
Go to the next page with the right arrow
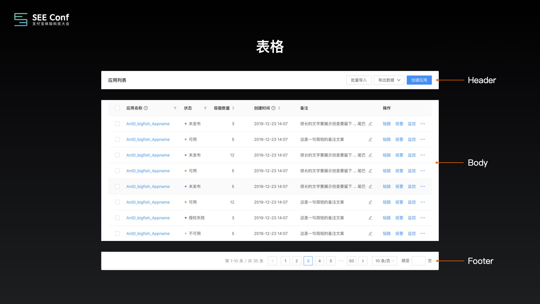(363, 261)
